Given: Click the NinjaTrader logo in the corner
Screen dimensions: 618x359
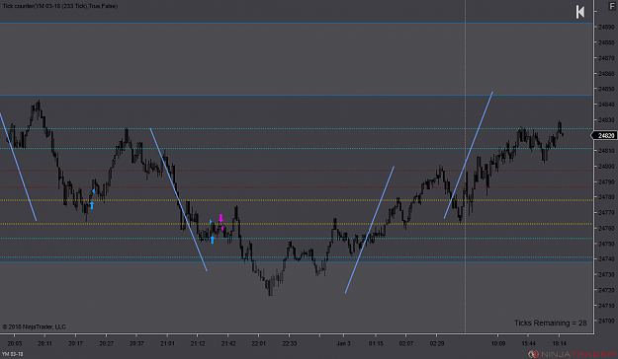Looking at the screenshot, I should click(x=573, y=354).
